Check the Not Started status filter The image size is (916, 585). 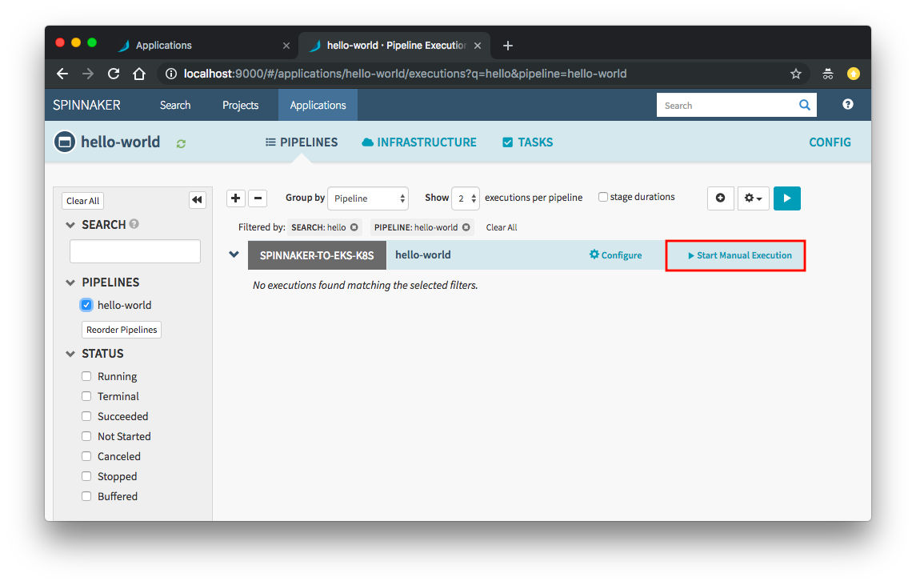tap(86, 436)
